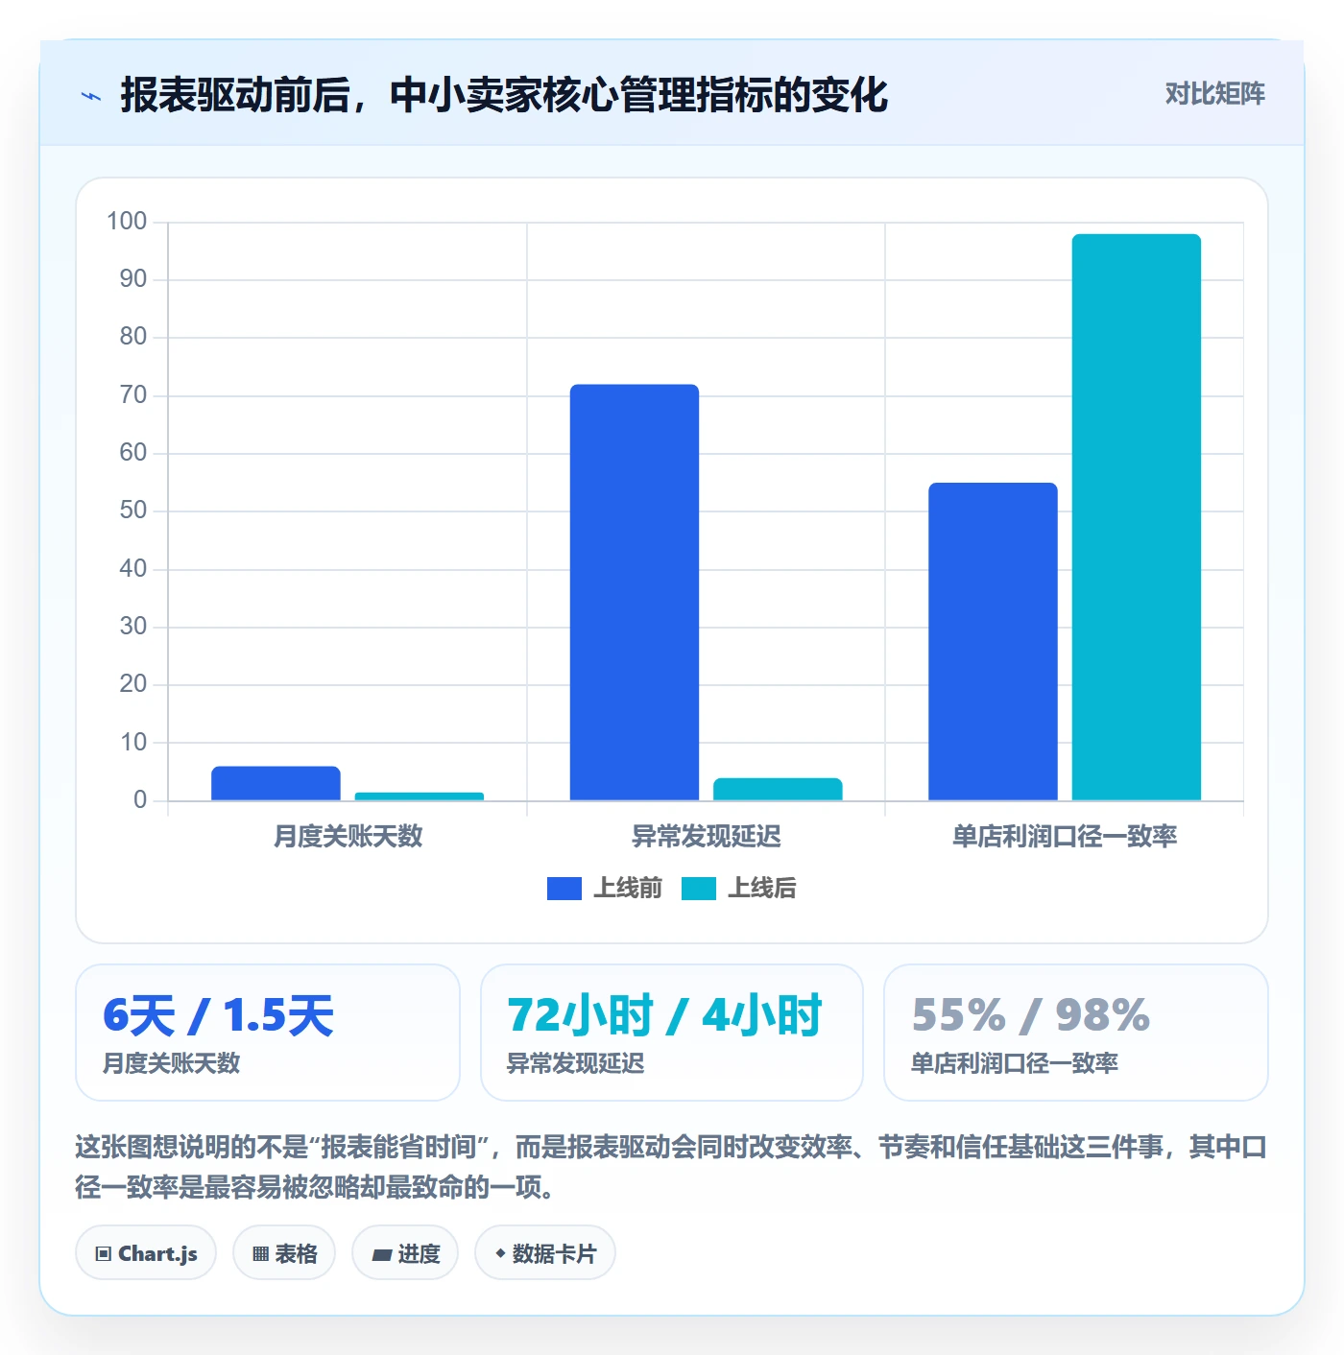Toggle the 上线后 legend entry
The image size is (1344, 1355).
coord(739,888)
